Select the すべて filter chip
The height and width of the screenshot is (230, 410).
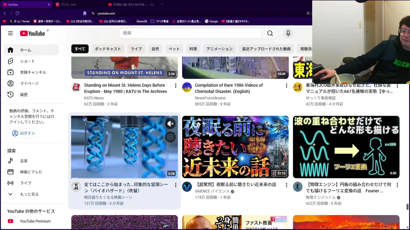[80, 49]
